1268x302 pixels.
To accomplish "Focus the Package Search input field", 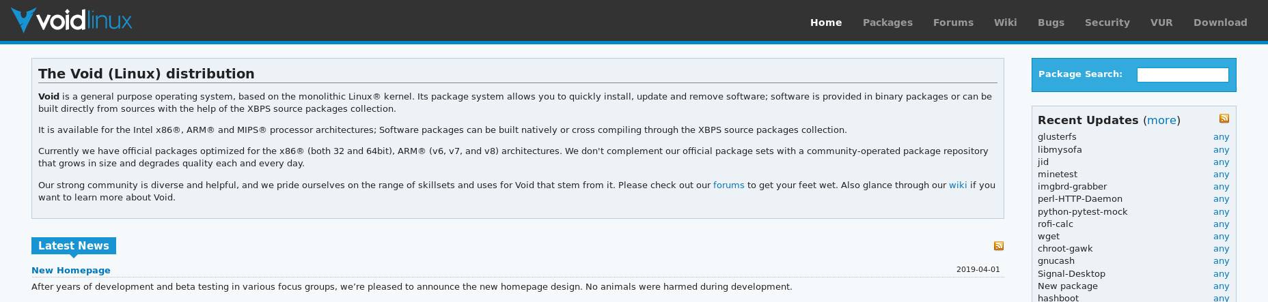I will point(1183,75).
